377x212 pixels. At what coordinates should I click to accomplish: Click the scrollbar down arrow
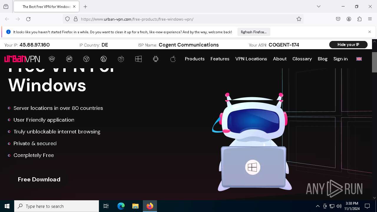click(x=374, y=198)
